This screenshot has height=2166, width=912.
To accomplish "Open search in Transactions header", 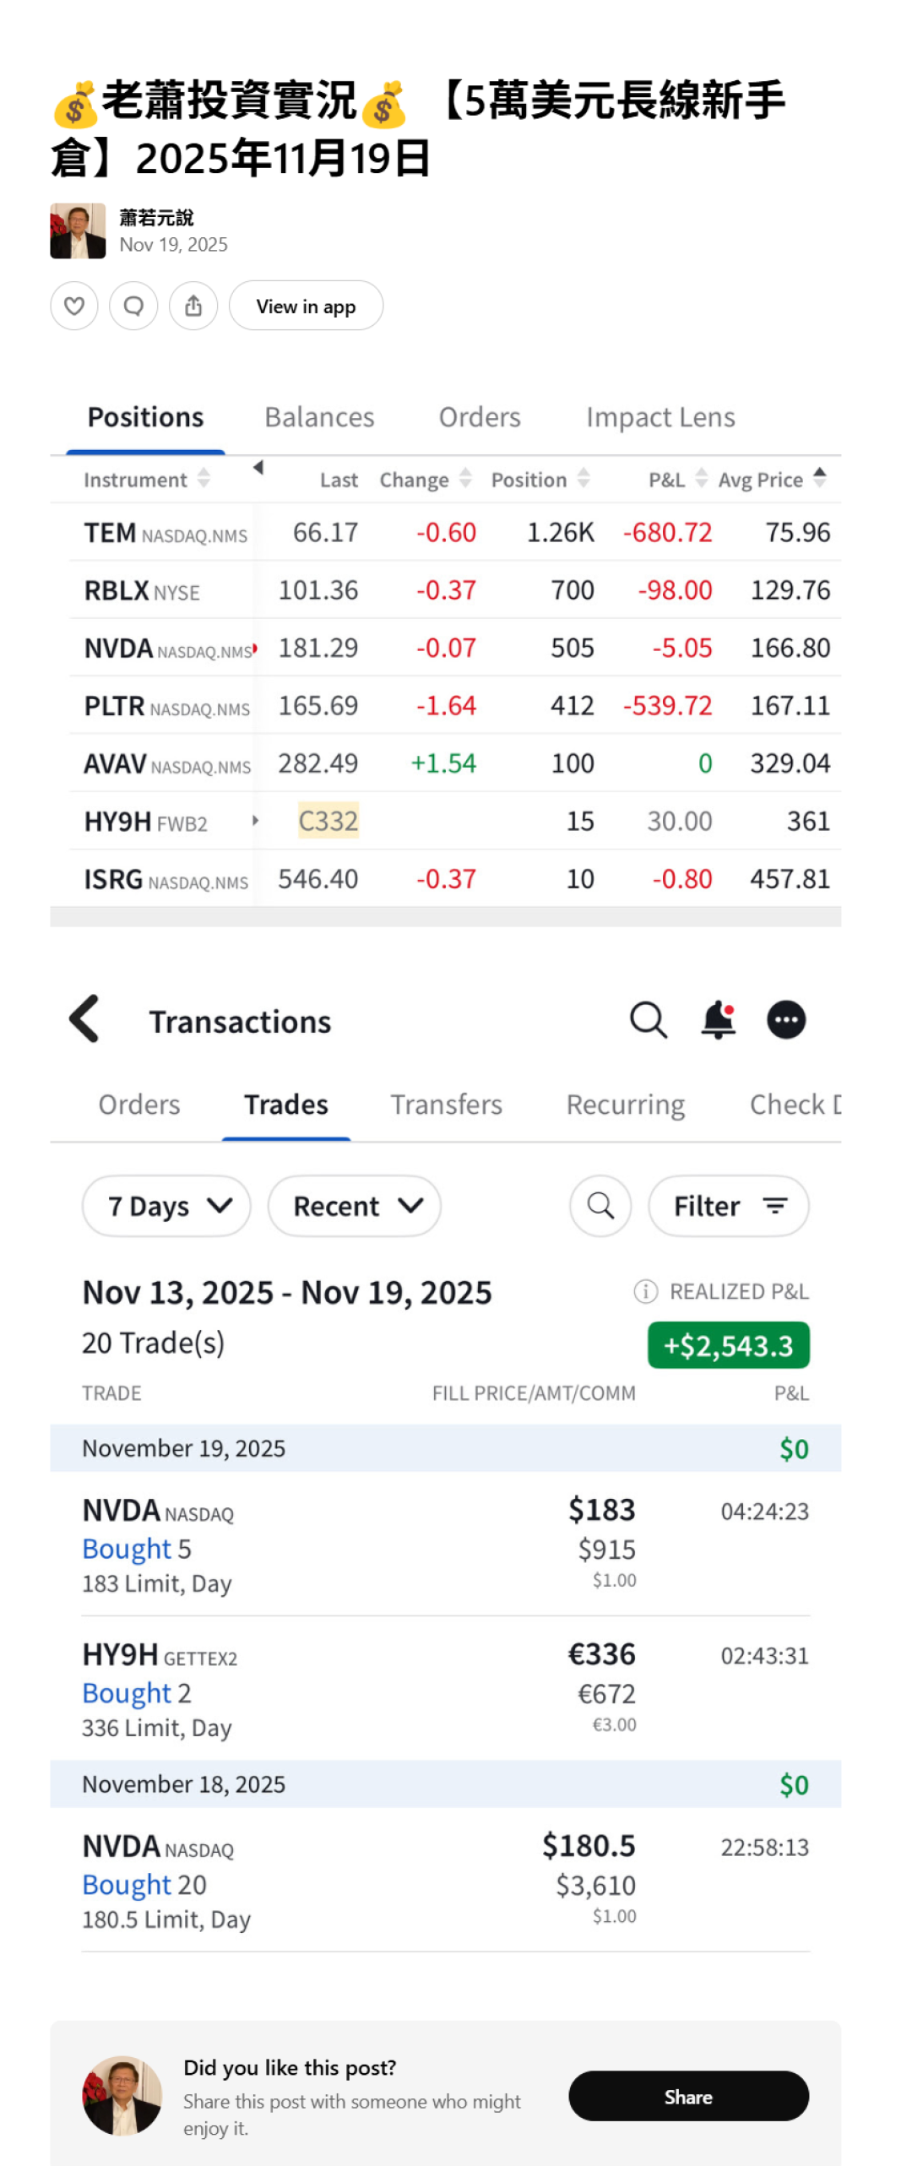I will point(648,1019).
